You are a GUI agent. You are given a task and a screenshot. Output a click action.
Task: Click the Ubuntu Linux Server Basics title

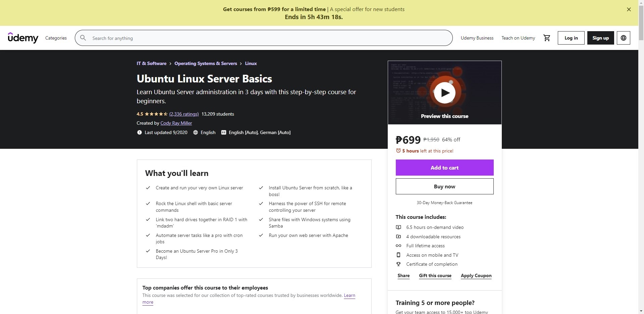204,79
